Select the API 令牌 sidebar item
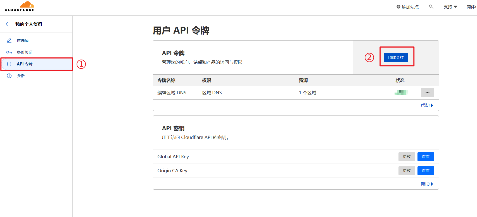The image size is (477, 217). click(36, 64)
